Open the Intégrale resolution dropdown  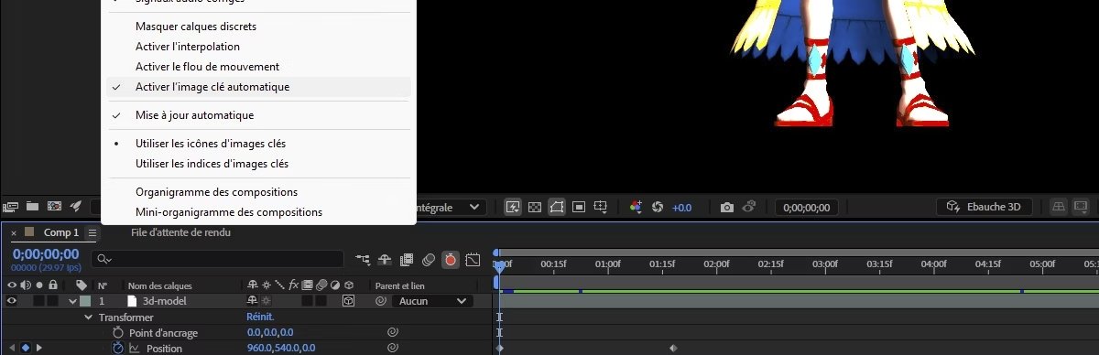(451, 208)
